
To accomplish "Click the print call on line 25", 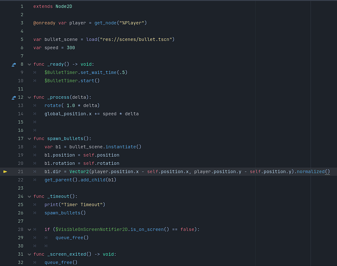I will point(51,205).
